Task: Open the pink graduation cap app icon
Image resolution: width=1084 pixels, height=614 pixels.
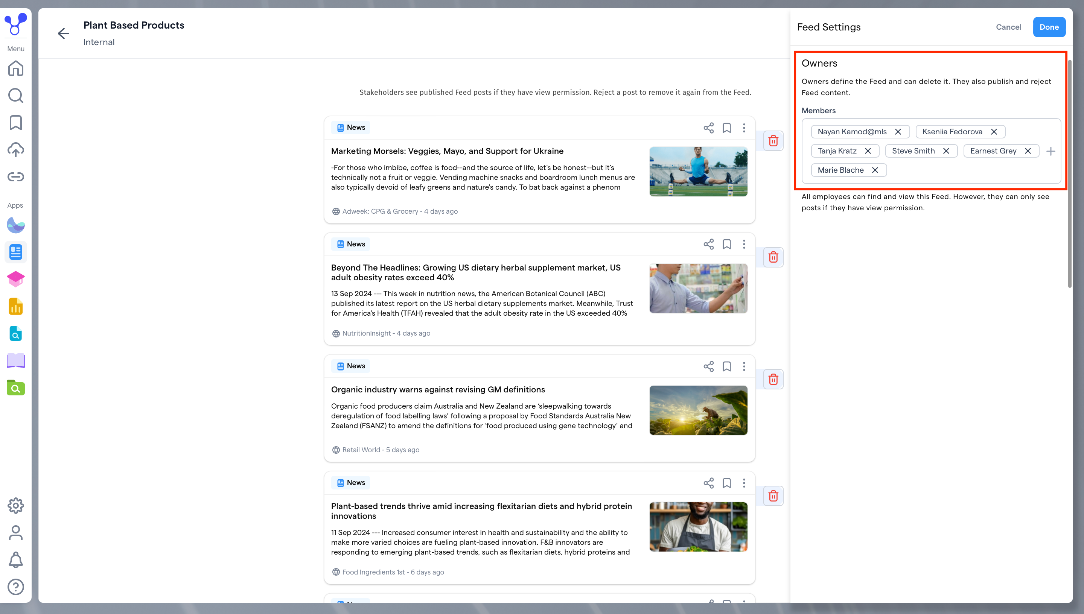Action: tap(15, 279)
